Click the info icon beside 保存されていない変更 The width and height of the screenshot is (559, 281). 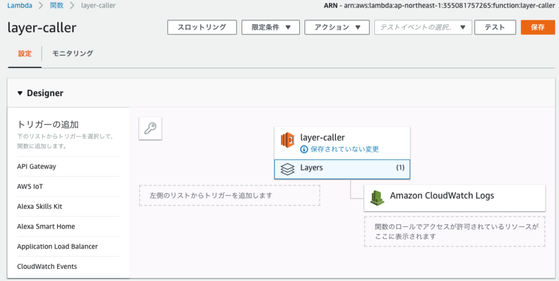[x=304, y=149]
